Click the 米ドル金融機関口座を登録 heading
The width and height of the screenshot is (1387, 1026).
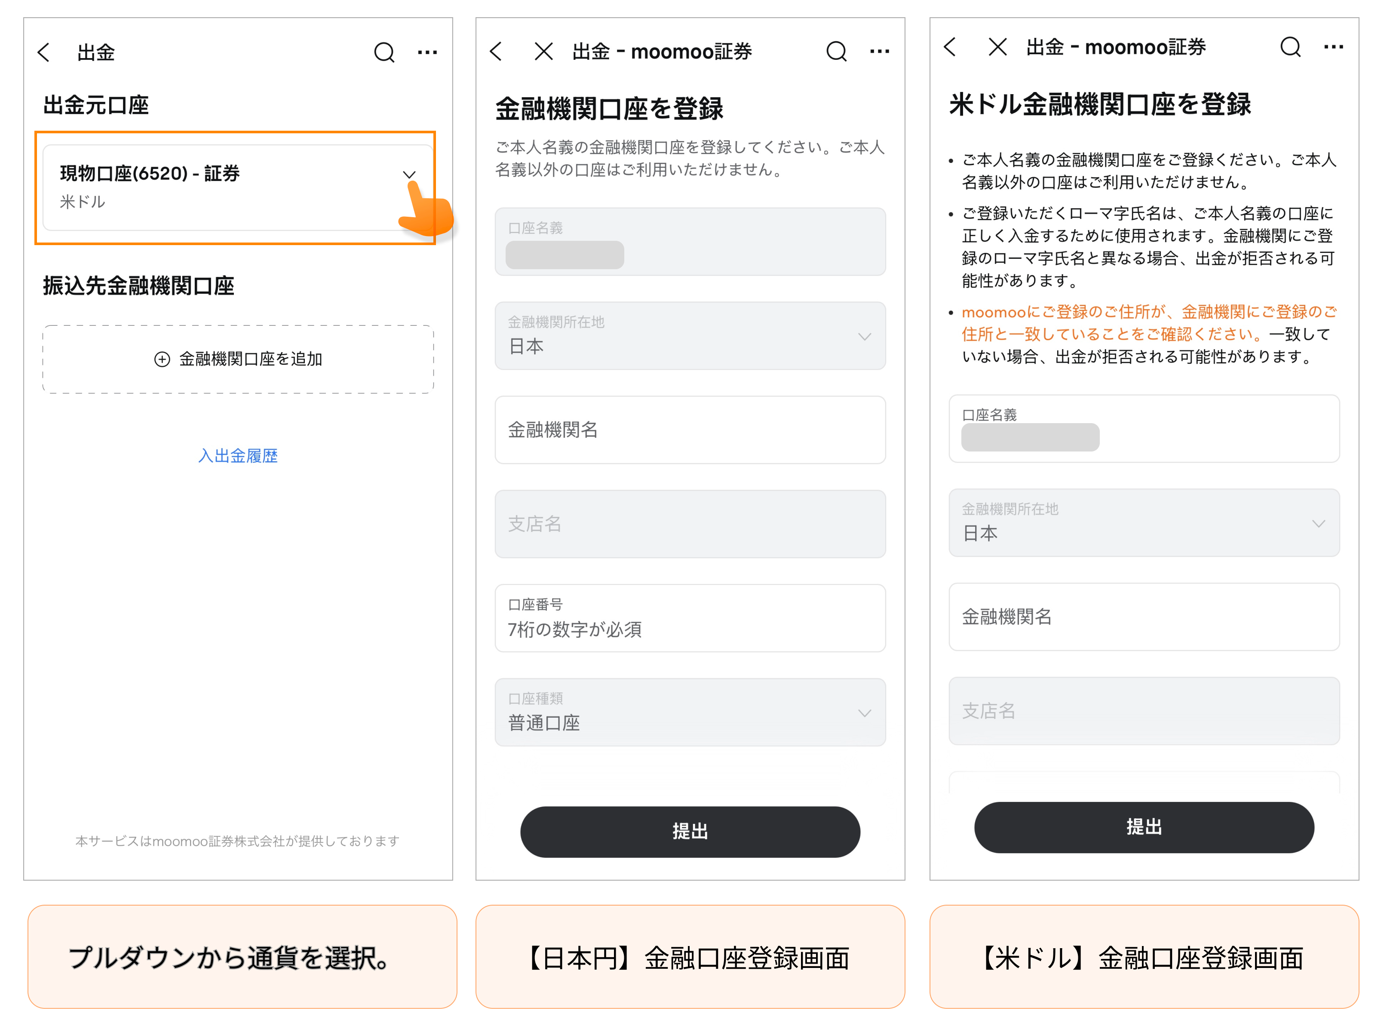(x=1099, y=104)
